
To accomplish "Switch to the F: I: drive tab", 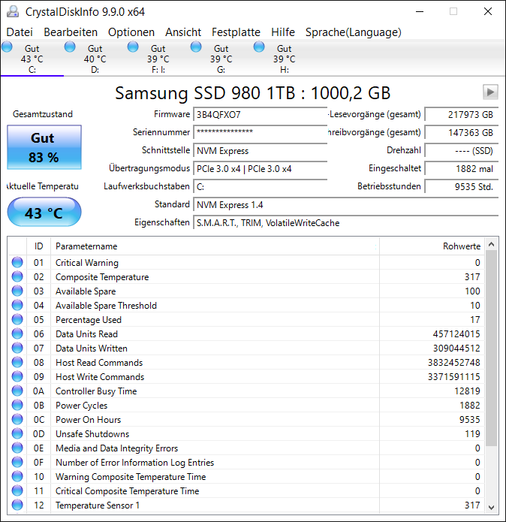I will click(x=158, y=58).
